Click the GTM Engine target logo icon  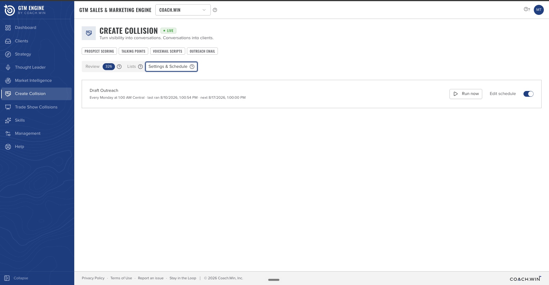coord(9,10)
